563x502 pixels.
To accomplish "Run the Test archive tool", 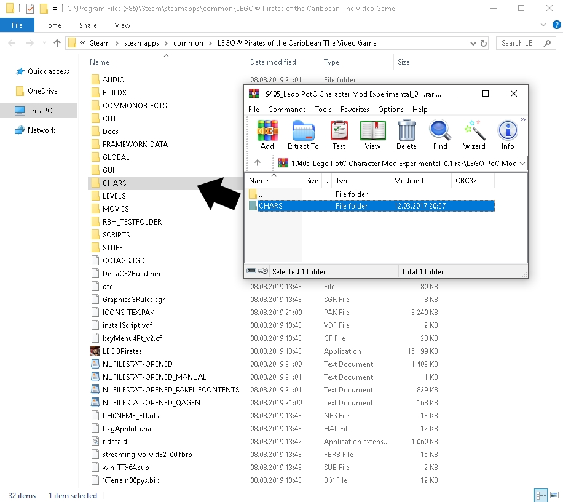I will pyautogui.click(x=339, y=135).
